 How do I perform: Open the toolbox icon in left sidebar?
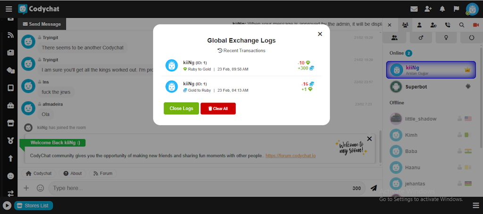coord(10,106)
